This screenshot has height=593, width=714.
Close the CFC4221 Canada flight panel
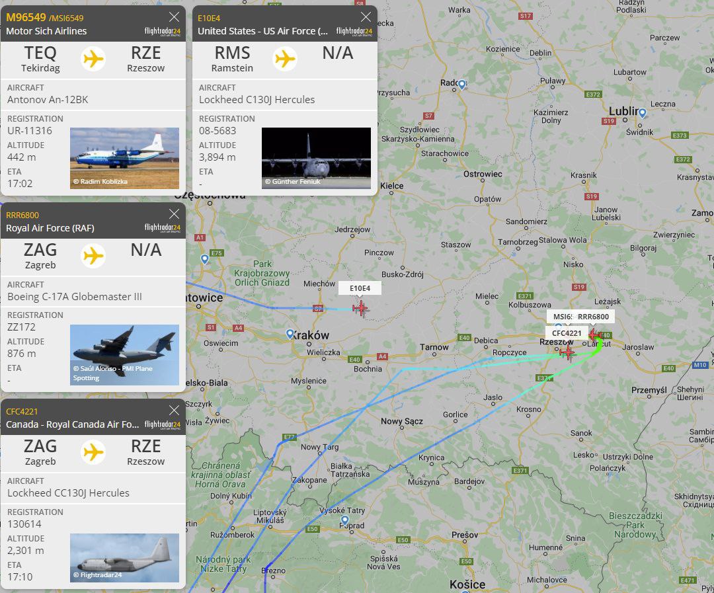click(174, 411)
